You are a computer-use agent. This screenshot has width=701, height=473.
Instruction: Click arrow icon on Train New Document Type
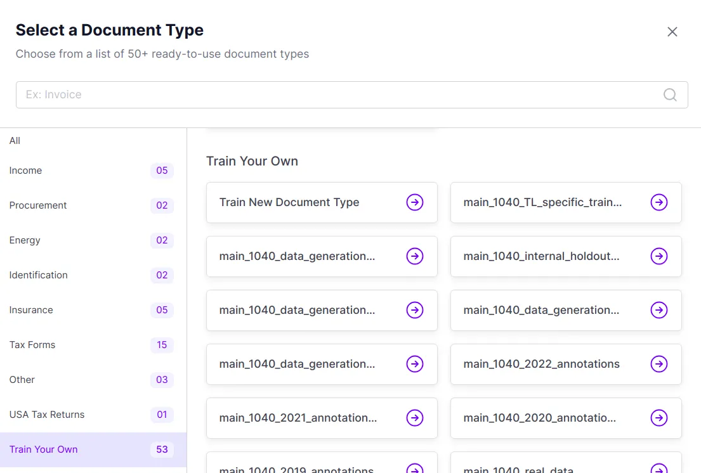click(x=415, y=202)
